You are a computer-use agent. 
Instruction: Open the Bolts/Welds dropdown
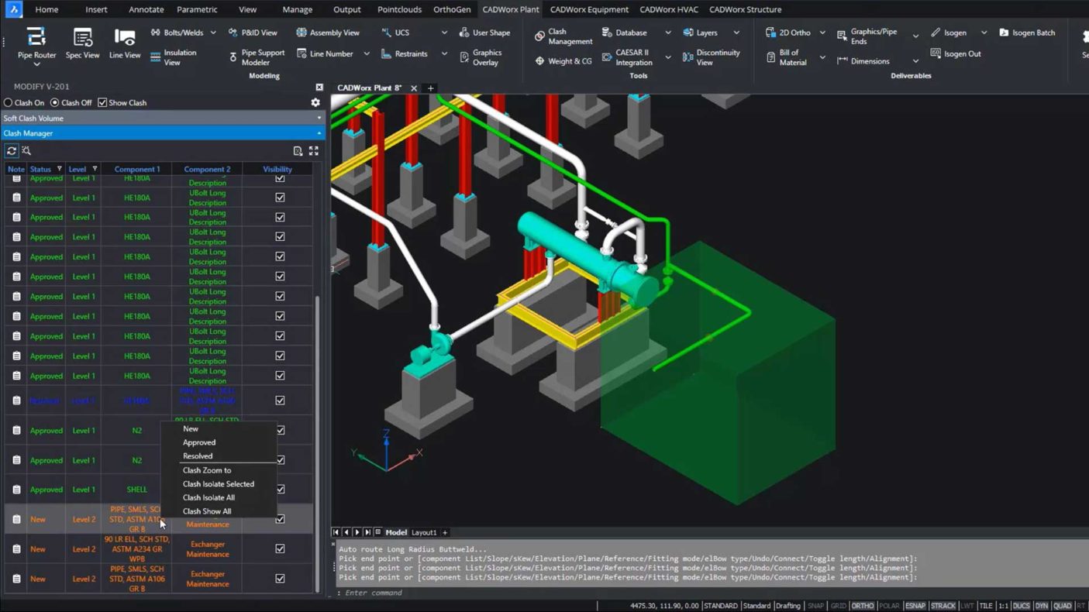[213, 33]
